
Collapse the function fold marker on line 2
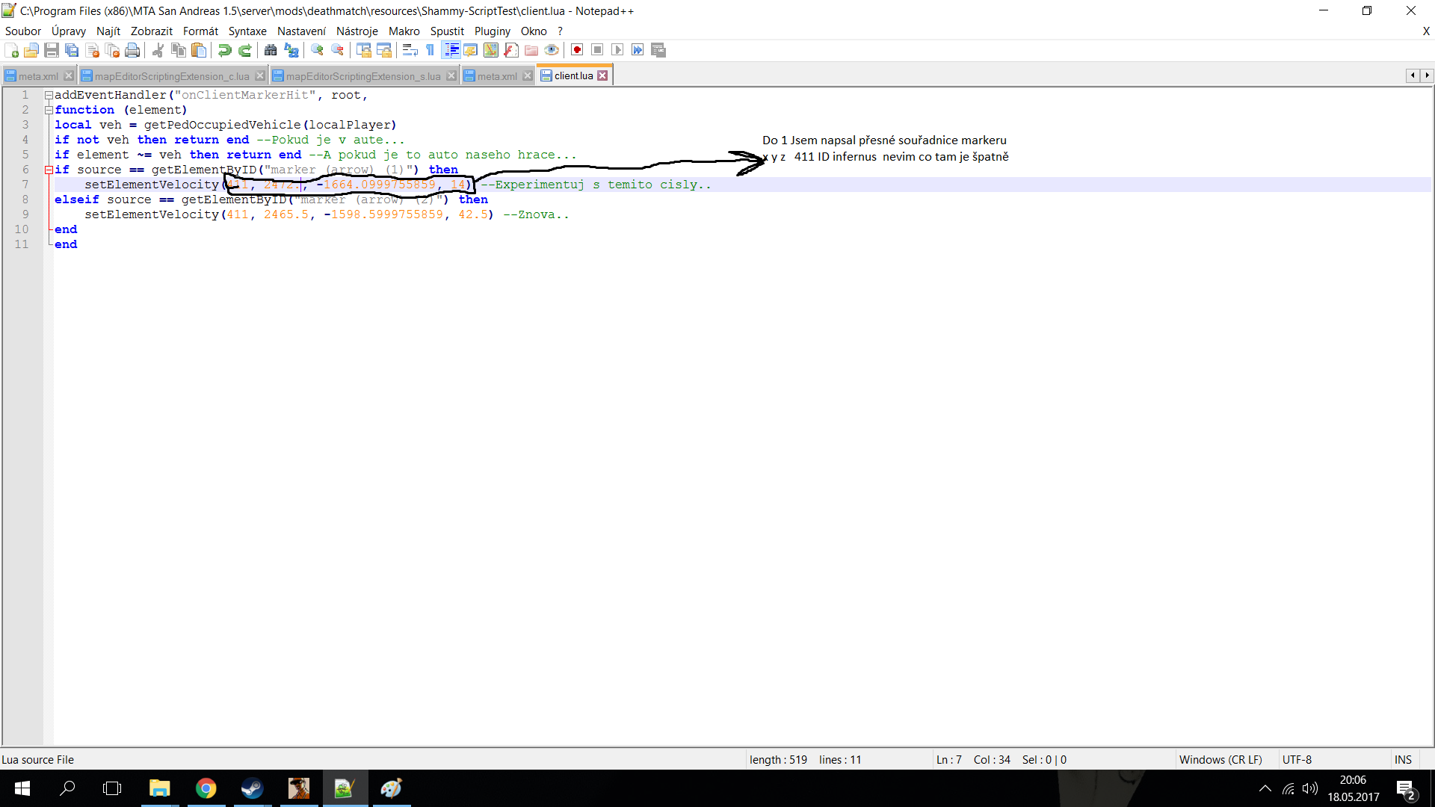click(49, 110)
